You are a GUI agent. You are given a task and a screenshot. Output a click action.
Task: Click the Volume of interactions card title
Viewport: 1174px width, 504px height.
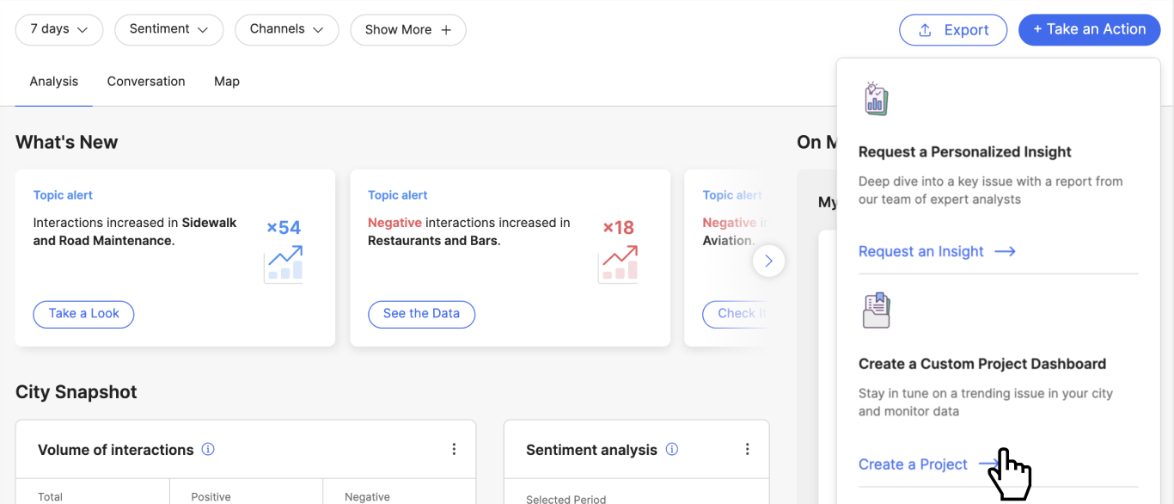point(116,450)
